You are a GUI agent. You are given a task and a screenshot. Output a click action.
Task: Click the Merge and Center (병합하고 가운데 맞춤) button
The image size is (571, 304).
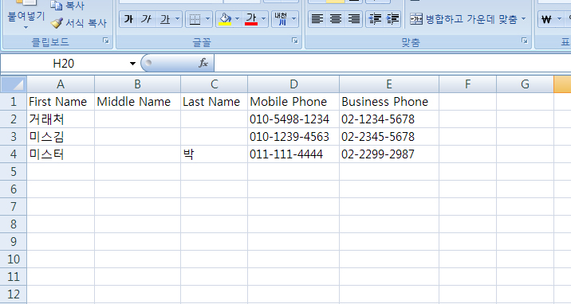(x=463, y=19)
